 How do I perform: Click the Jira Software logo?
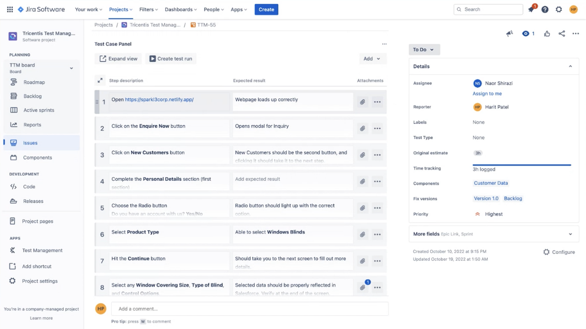pyautogui.click(x=41, y=10)
